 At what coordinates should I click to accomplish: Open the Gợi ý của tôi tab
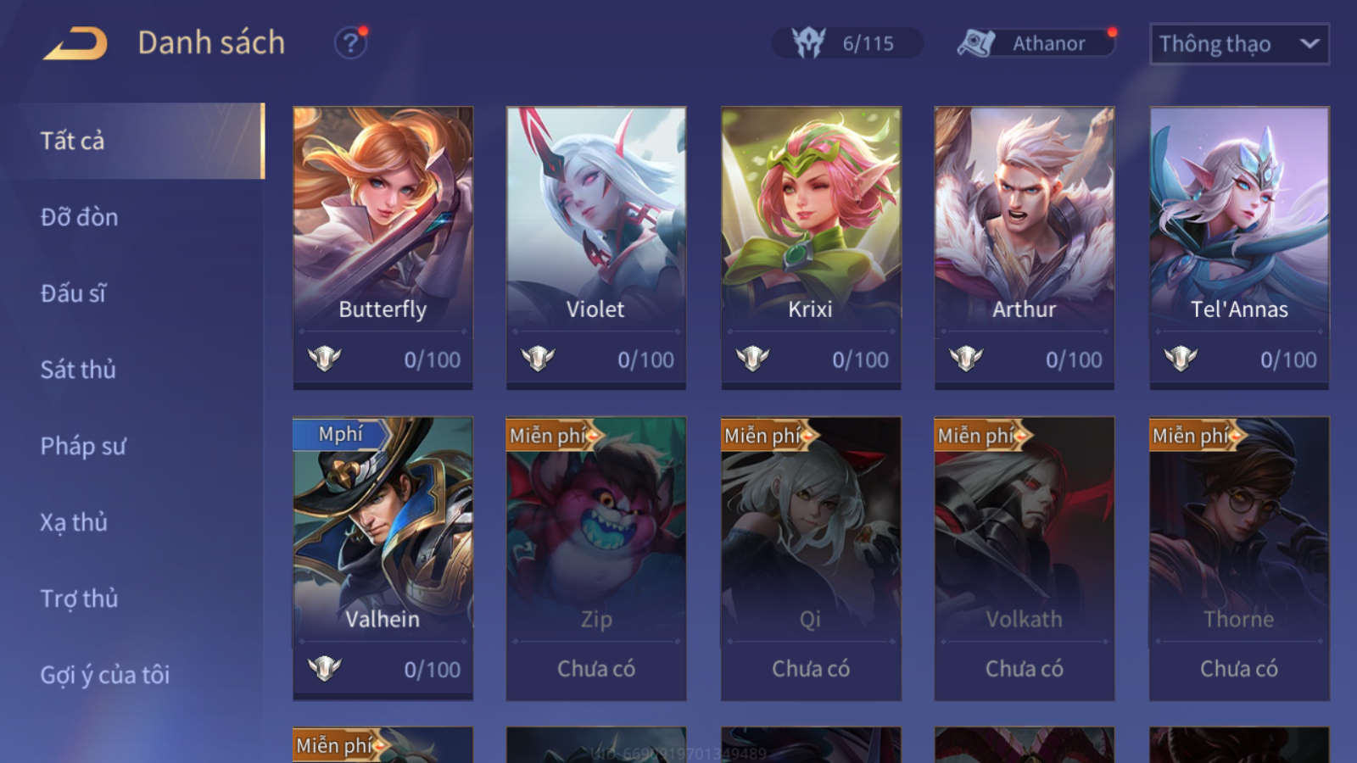[105, 675]
